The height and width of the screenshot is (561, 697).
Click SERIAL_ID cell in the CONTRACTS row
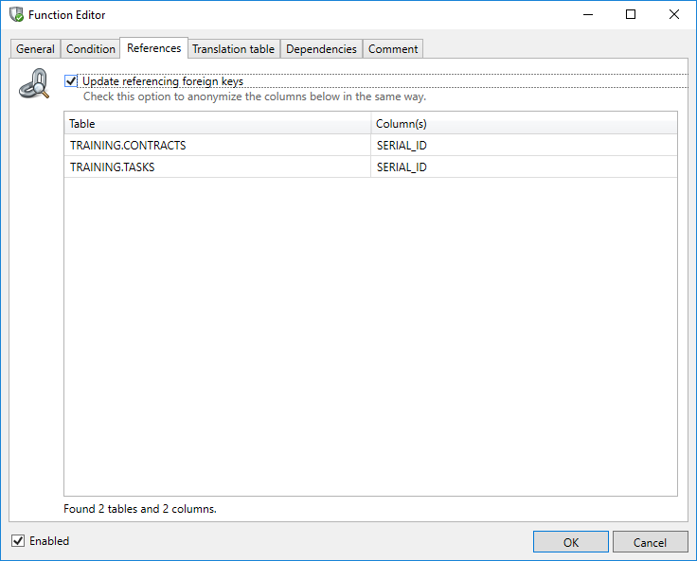[402, 146]
